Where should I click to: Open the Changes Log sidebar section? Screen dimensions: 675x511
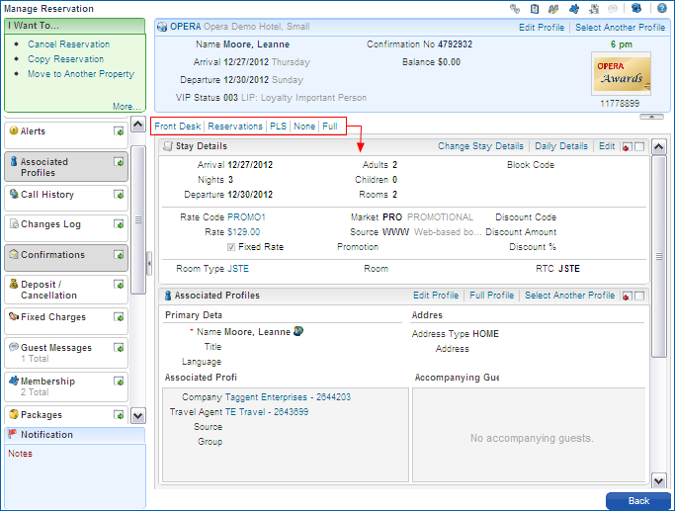pyautogui.click(x=66, y=228)
